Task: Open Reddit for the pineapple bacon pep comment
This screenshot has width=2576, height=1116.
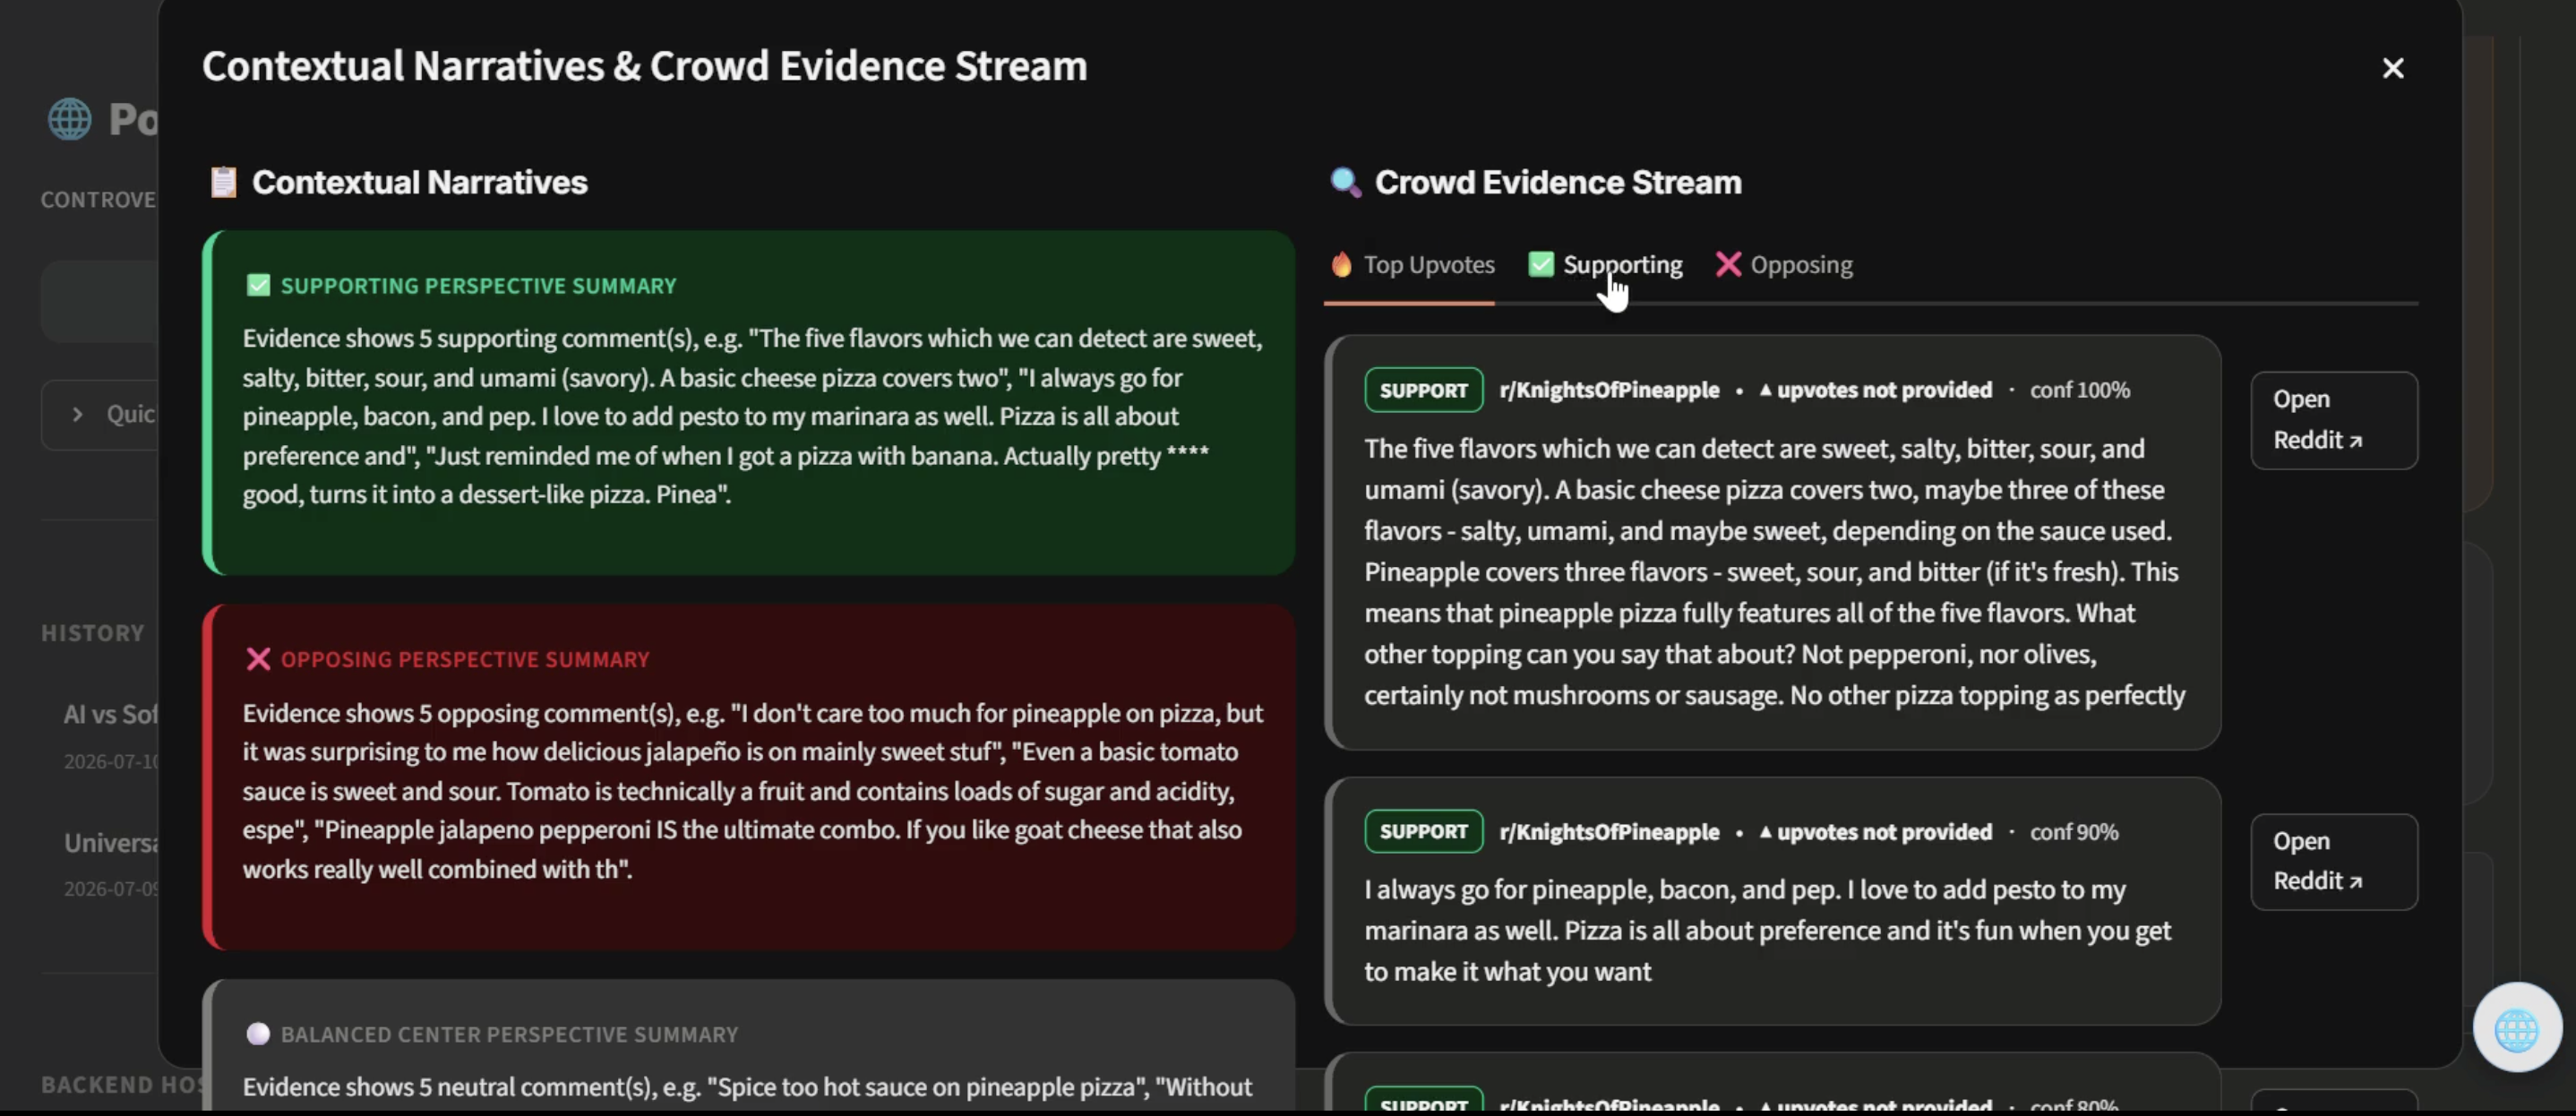Action: (2333, 861)
